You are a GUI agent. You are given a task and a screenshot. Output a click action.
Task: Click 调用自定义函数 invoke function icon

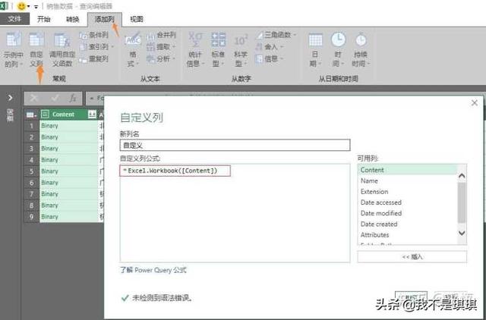[x=62, y=50]
